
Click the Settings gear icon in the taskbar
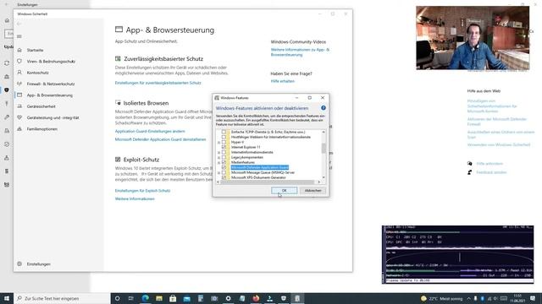[x=228, y=298]
